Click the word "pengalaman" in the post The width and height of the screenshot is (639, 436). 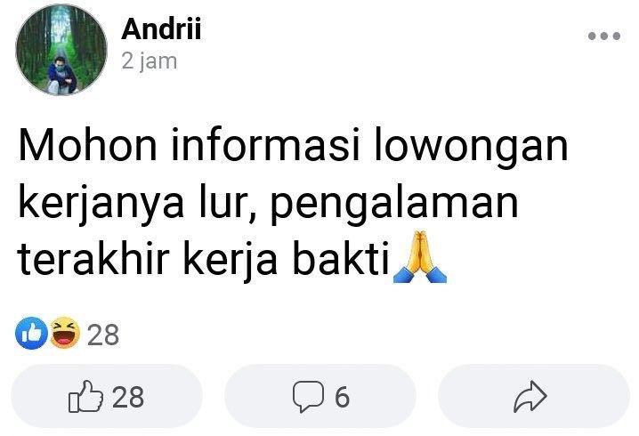[394, 204]
